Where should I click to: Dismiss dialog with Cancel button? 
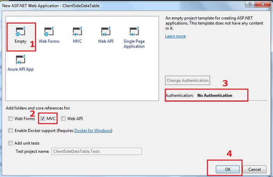tap(254, 169)
